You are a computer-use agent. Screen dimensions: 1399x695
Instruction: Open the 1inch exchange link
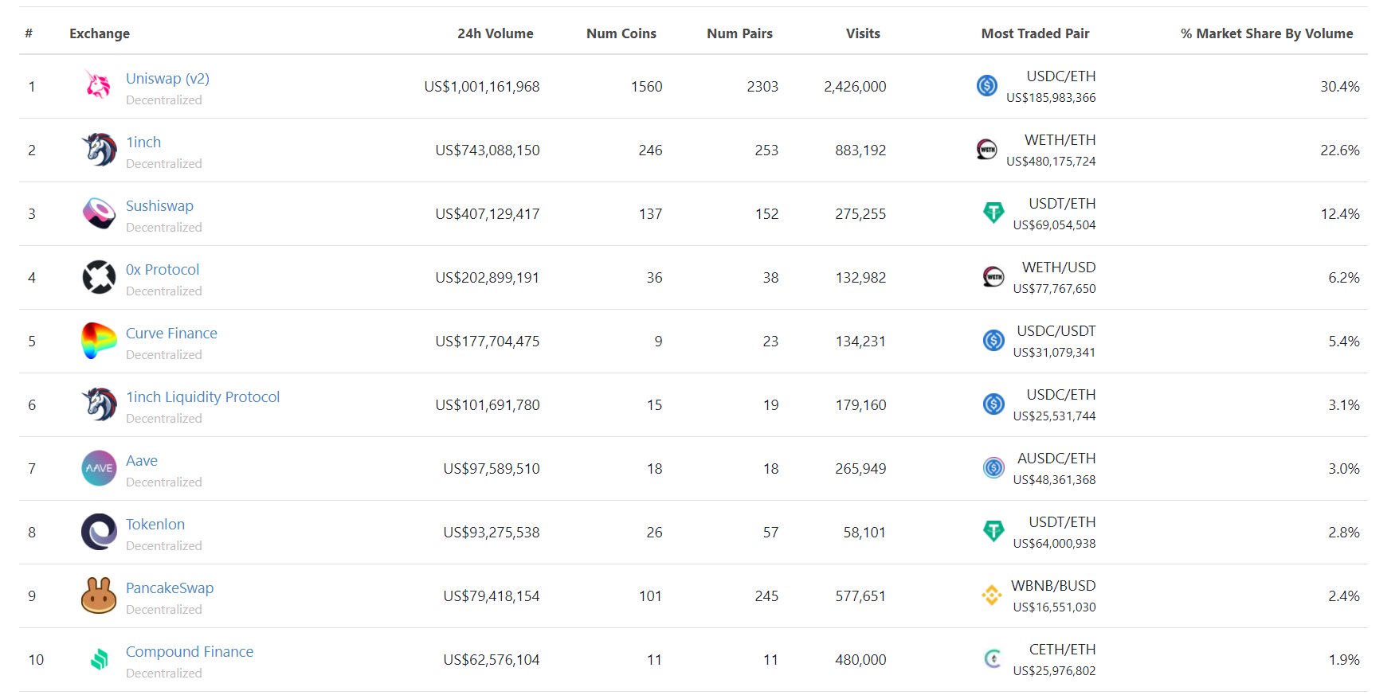(x=143, y=142)
